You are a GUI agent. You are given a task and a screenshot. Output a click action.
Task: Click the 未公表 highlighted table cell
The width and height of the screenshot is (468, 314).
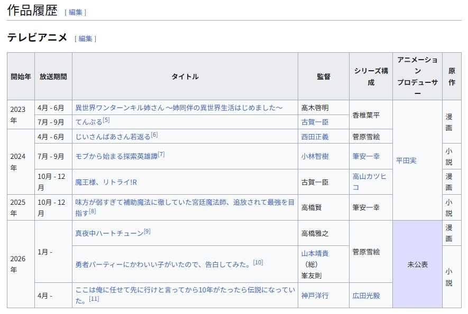click(x=417, y=264)
